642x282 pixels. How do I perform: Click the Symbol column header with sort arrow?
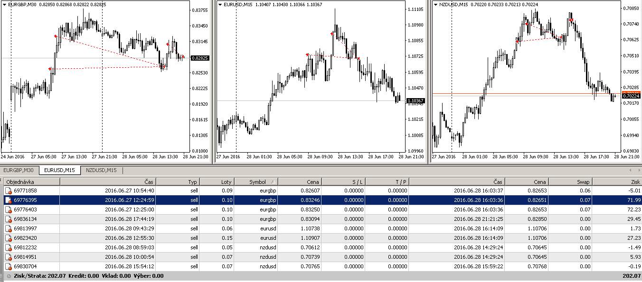pos(256,182)
